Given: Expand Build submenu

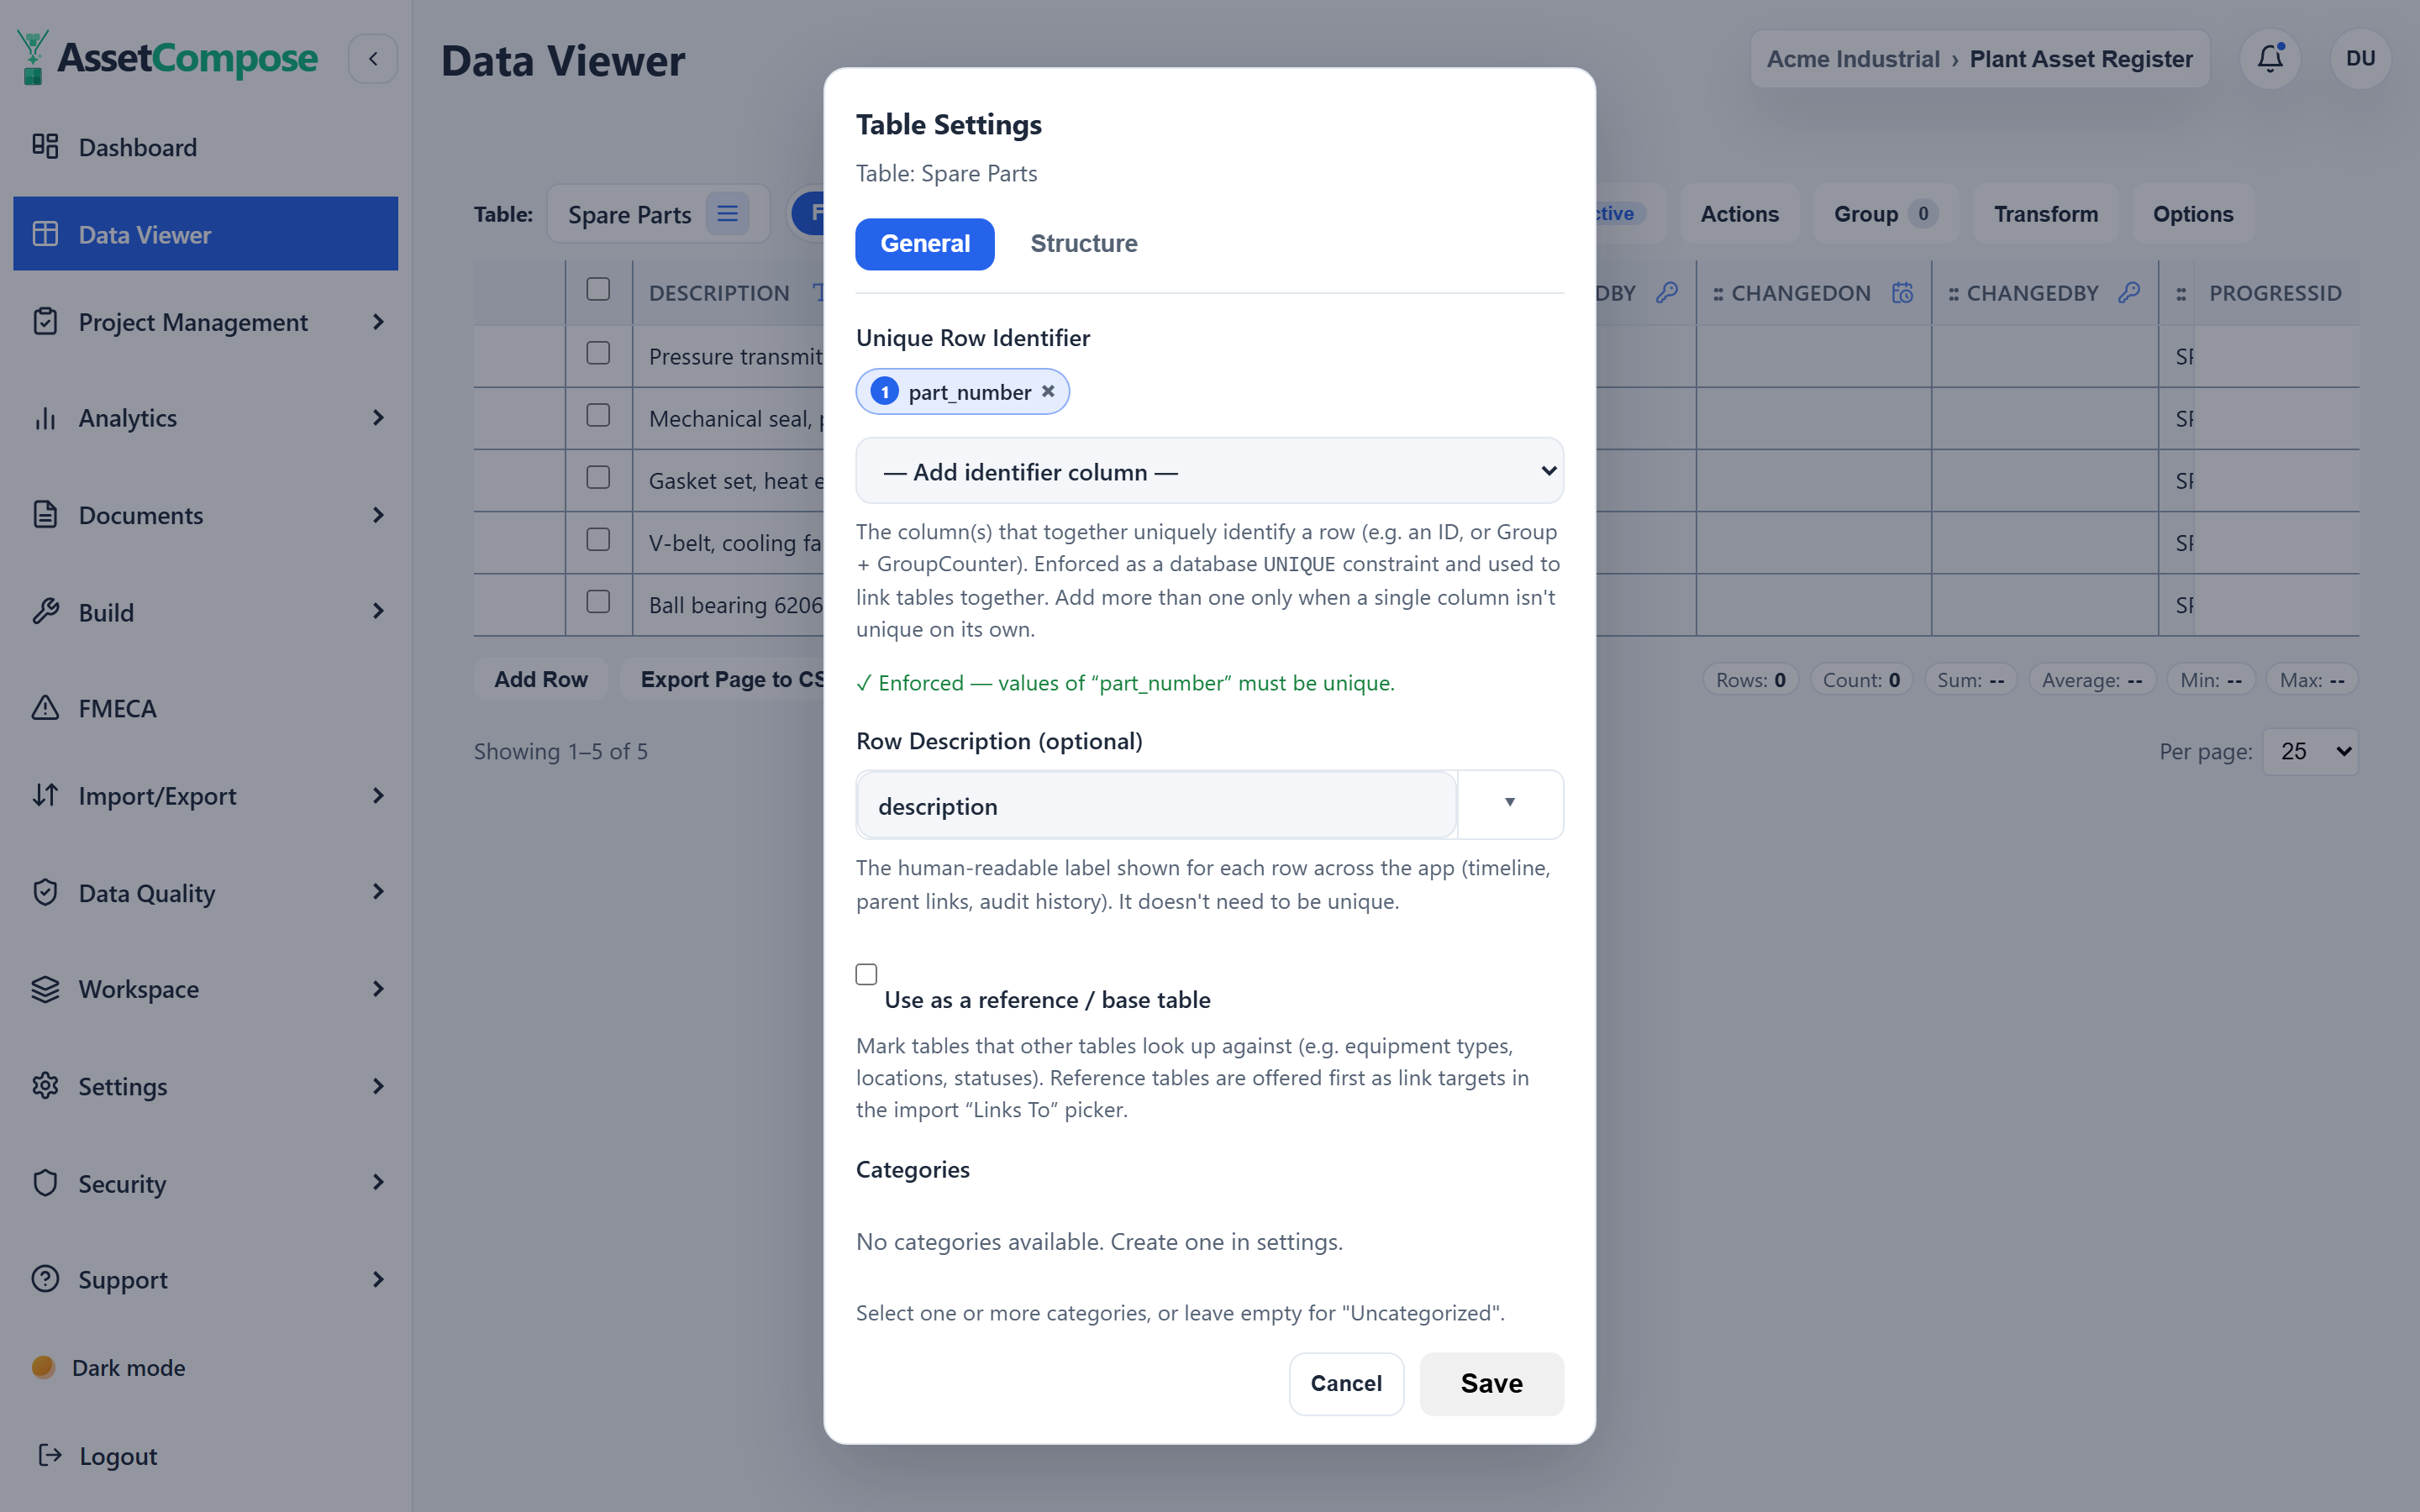Looking at the screenshot, I should [378, 611].
